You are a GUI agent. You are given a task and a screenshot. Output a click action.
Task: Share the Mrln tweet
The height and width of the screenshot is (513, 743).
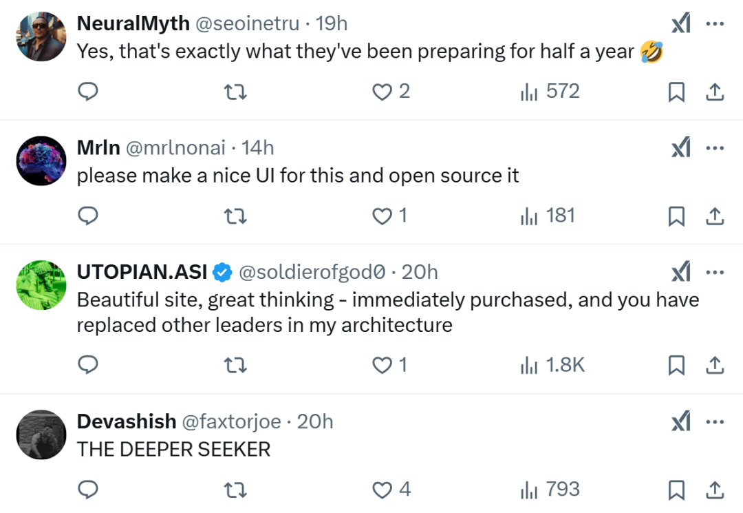tap(715, 216)
